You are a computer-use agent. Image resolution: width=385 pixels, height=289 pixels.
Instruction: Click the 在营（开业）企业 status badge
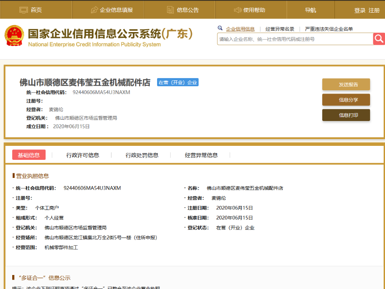(x=178, y=82)
